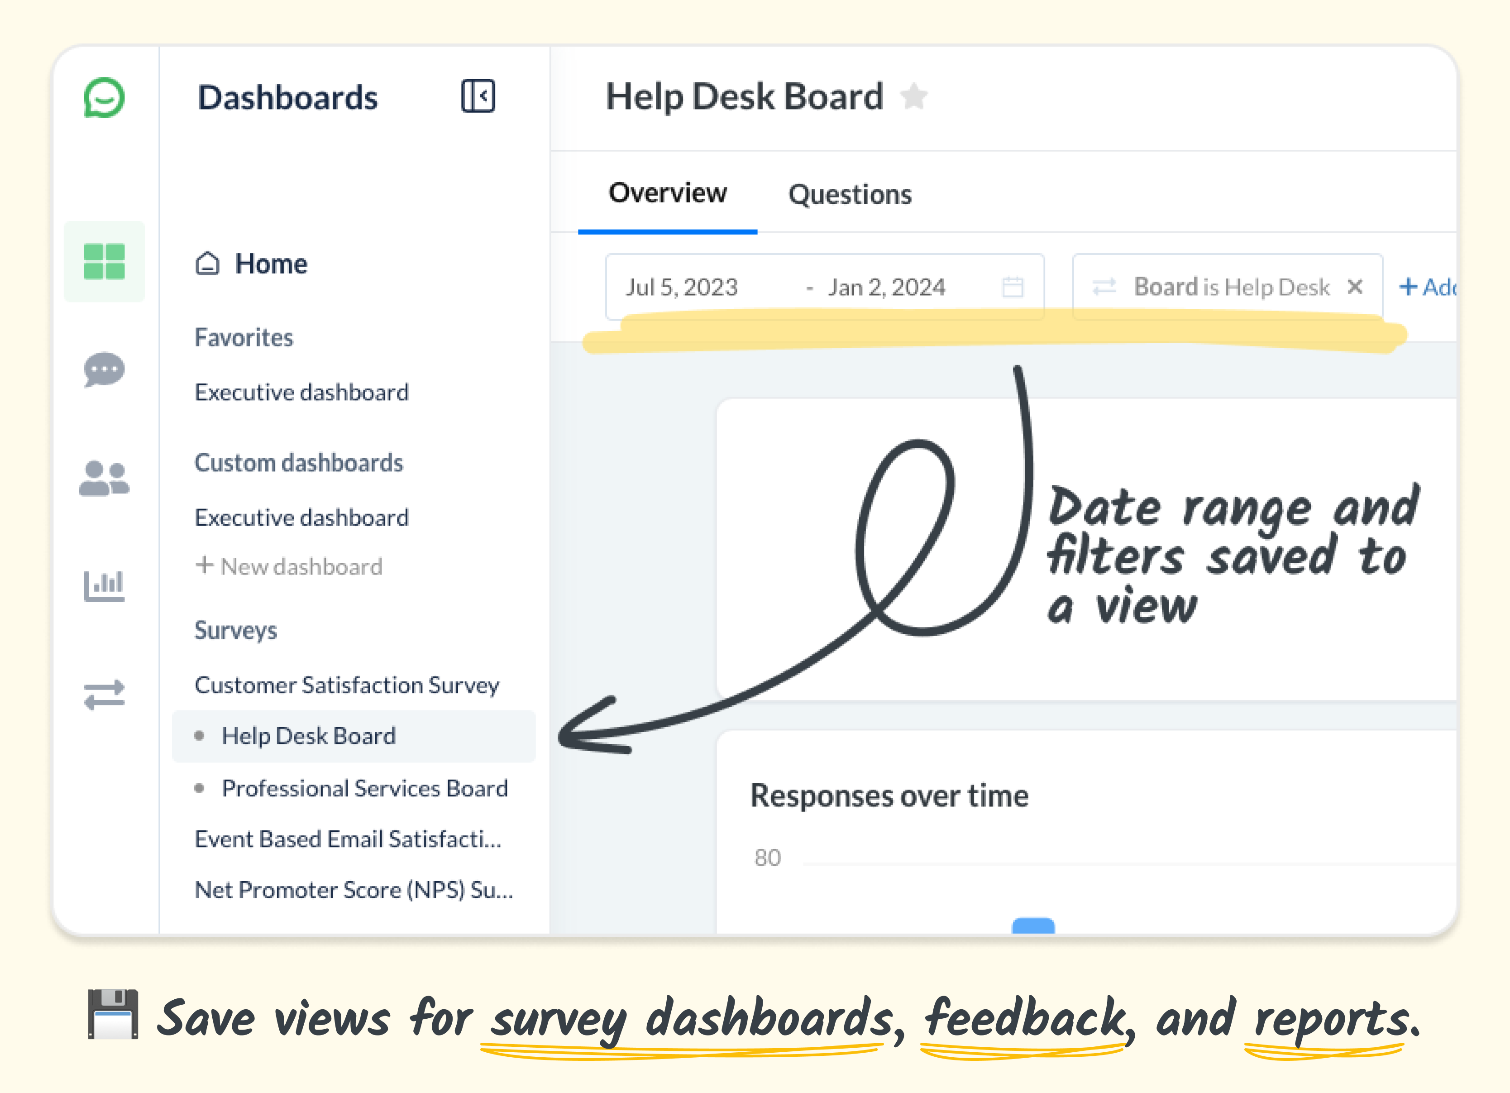
Task: Go to Home in the sidebar
Action: pos(271,264)
